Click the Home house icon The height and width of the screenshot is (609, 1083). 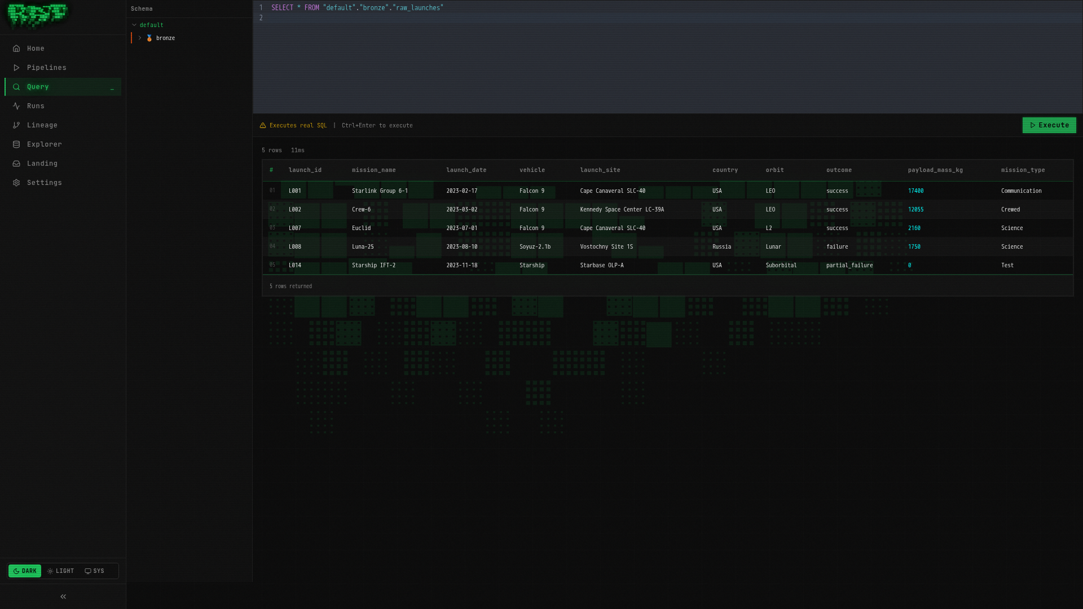point(16,48)
